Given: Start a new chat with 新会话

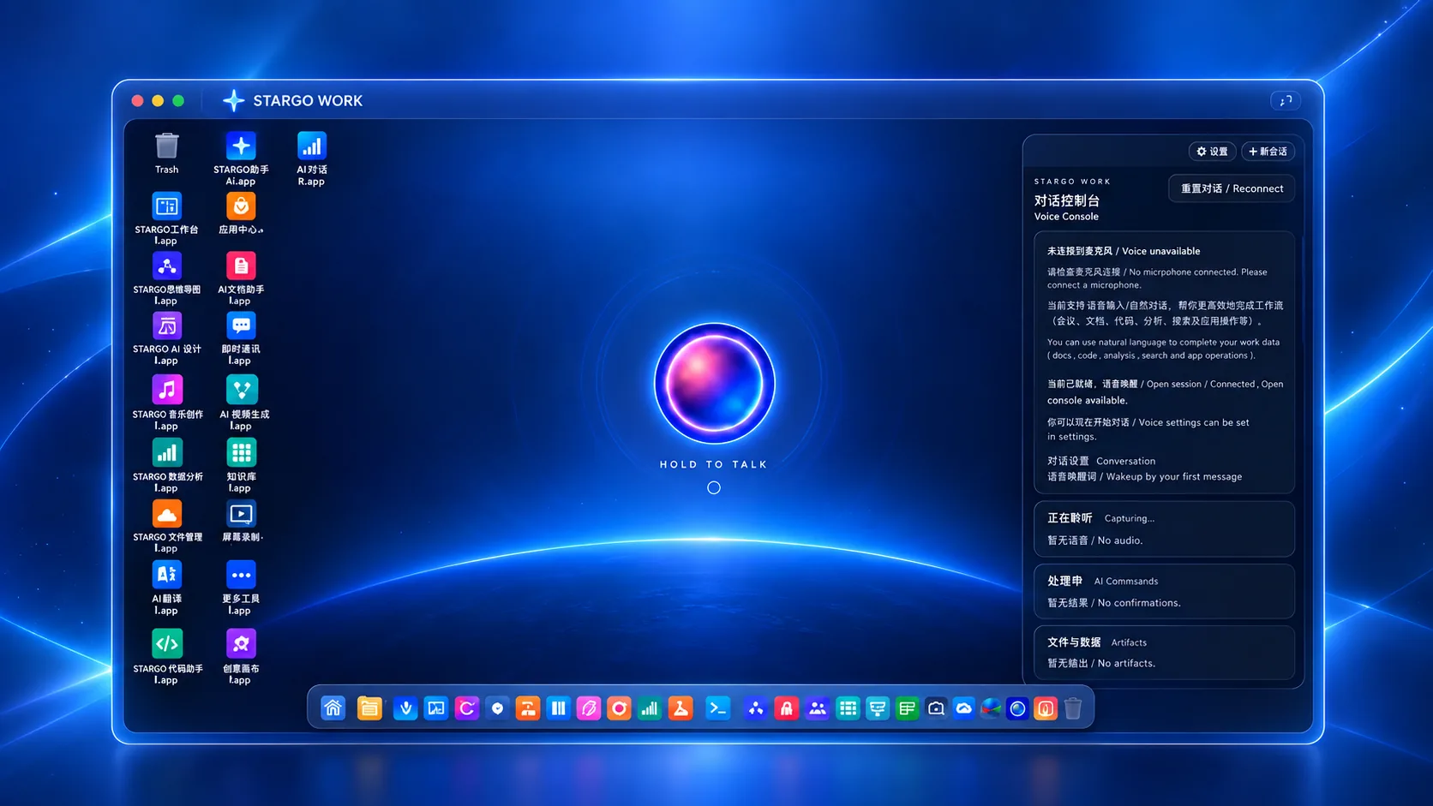Looking at the screenshot, I should (x=1268, y=152).
